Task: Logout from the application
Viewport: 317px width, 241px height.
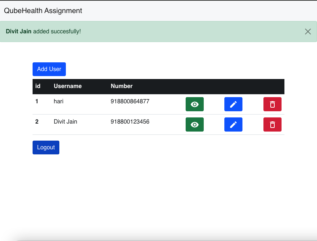Action: [46, 147]
